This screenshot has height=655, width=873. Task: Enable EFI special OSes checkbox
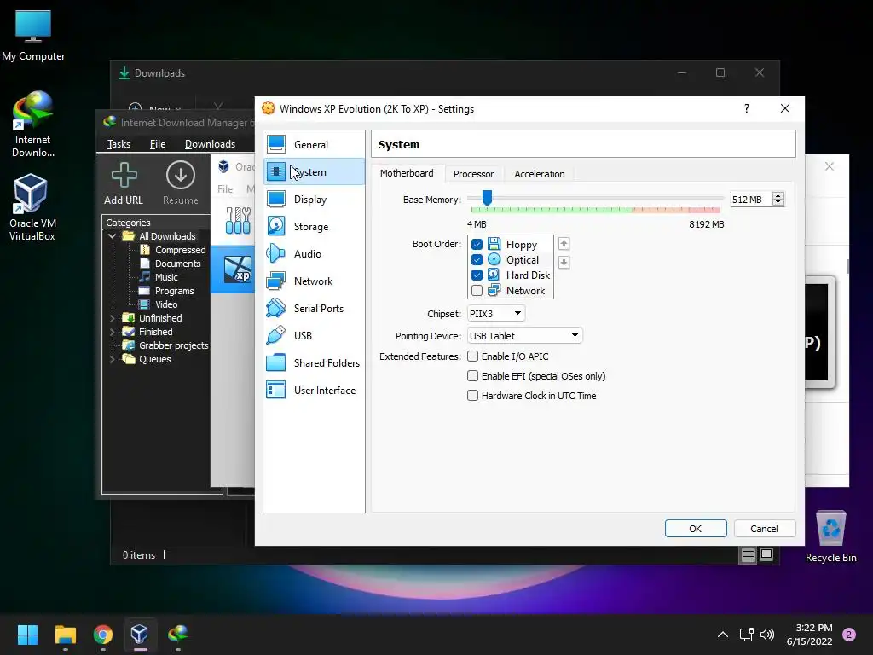[472, 376]
